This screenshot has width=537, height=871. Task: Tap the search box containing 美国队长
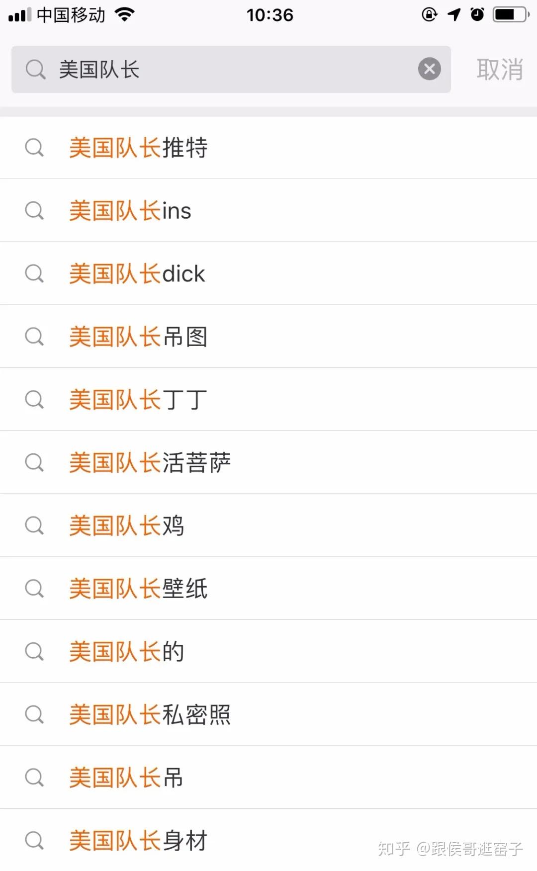pyautogui.click(x=229, y=69)
